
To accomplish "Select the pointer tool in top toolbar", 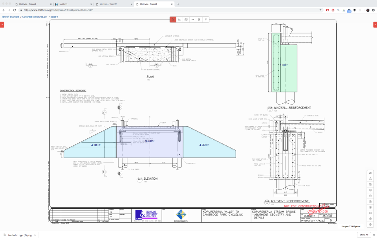I will click(173, 19).
